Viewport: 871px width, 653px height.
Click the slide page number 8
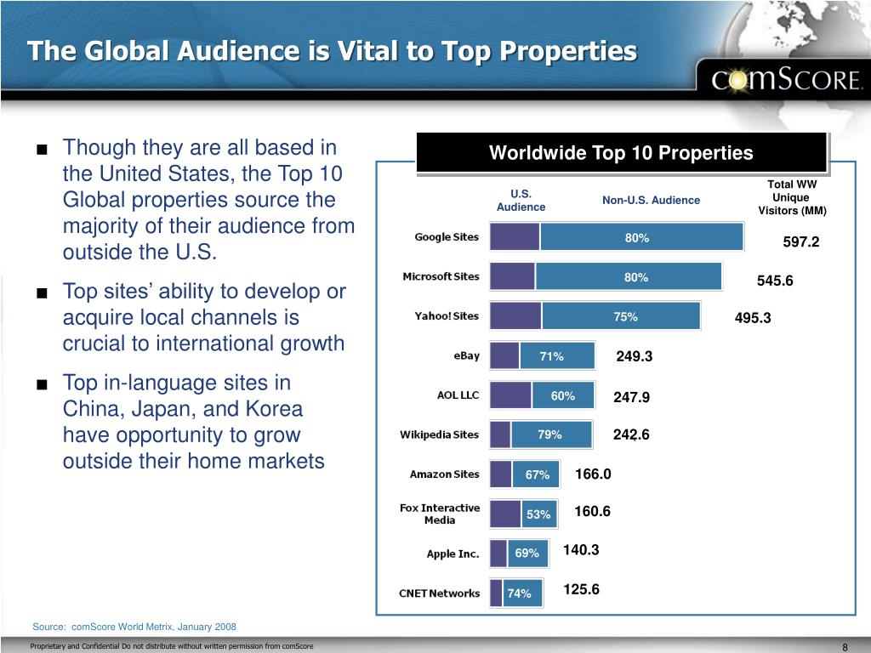845,647
